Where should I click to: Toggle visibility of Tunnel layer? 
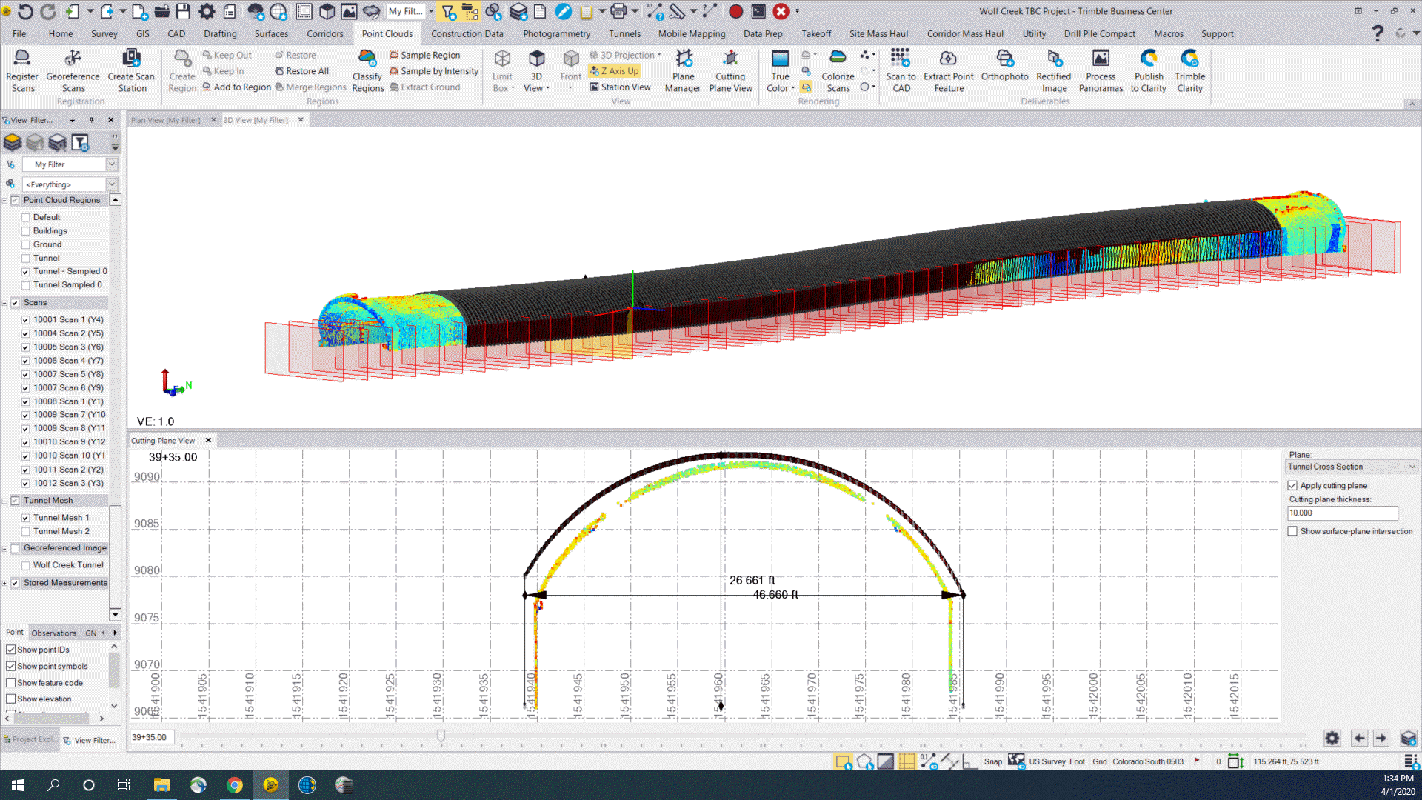tap(25, 257)
